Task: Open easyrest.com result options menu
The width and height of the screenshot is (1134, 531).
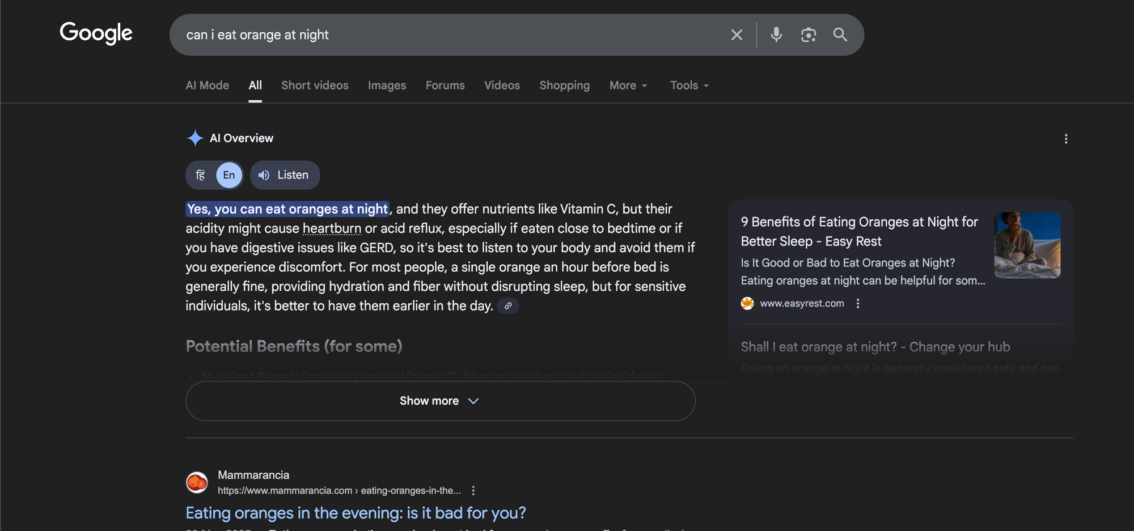Action: 858,304
